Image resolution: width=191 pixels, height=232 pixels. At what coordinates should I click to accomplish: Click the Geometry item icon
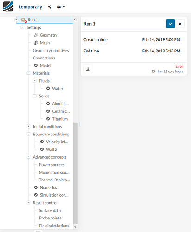pos(36,35)
